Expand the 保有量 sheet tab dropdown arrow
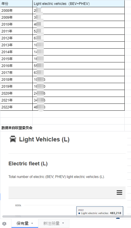 (32, 223)
